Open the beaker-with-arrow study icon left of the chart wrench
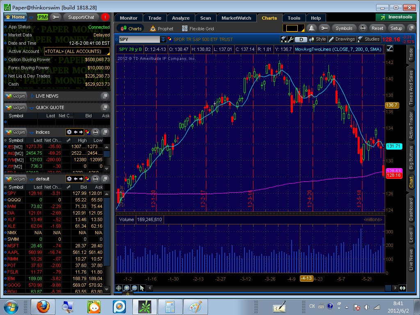Image resolution: width=420 pixels, height=315 pixels. point(283,39)
